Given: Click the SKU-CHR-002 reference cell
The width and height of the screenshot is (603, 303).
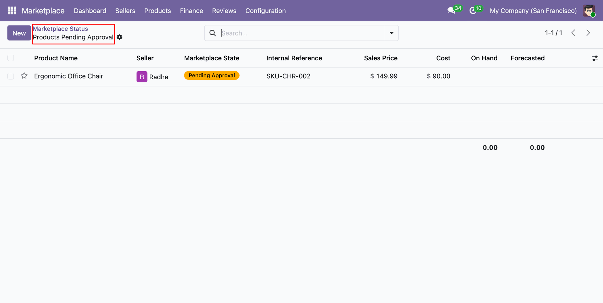Looking at the screenshot, I should click(288, 76).
